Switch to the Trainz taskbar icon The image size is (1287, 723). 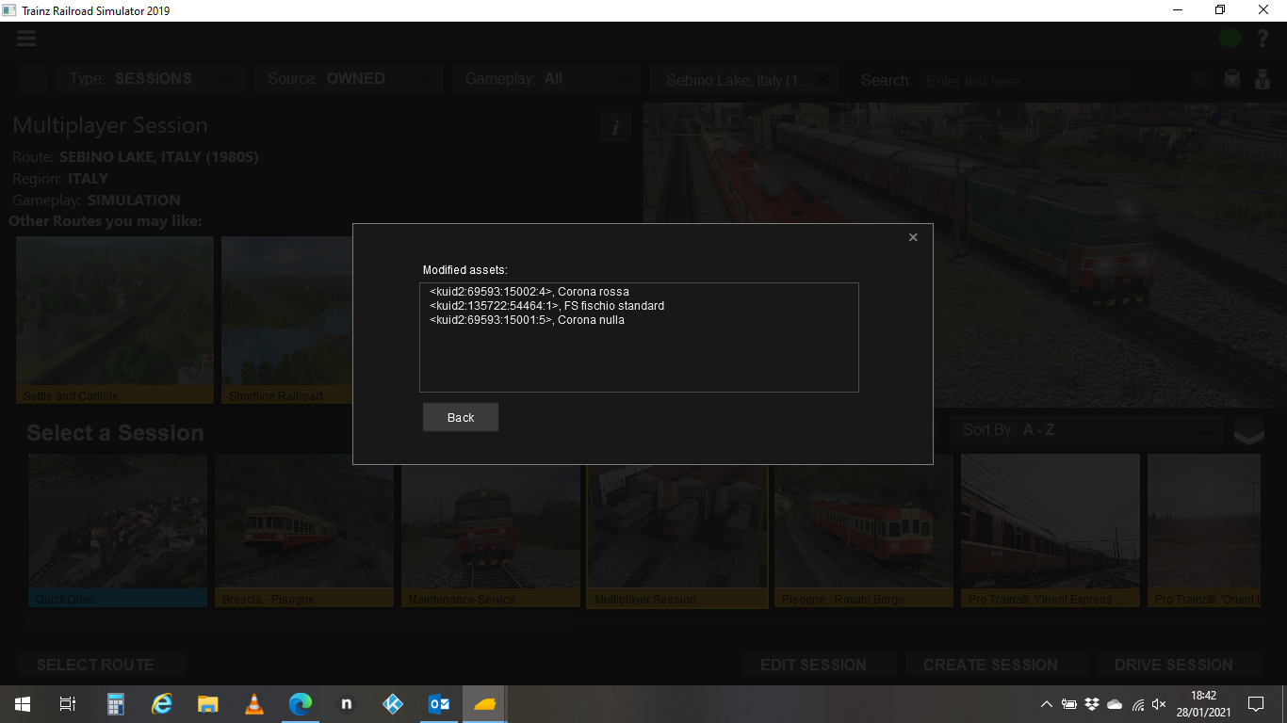[x=485, y=703]
